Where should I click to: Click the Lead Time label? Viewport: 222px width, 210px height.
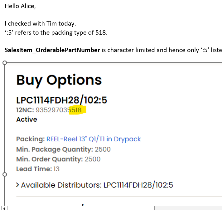pyautogui.click(x=34, y=169)
